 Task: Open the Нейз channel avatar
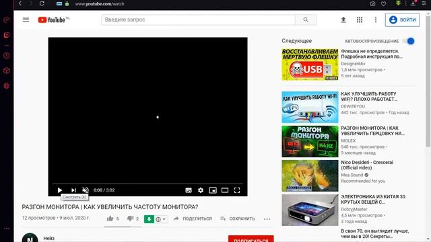click(30, 238)
